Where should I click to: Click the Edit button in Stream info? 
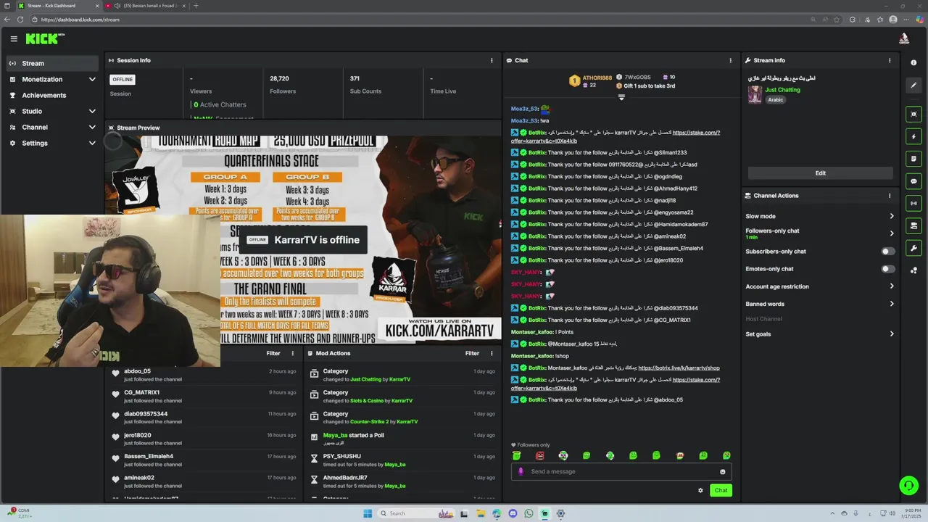tap(820, 173)
